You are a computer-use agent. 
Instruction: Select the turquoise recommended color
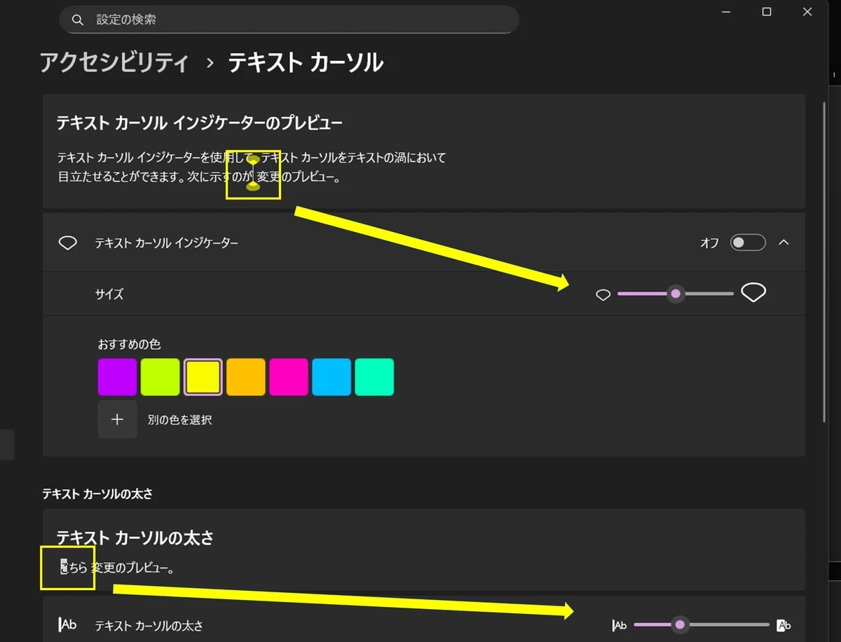(x=374, y=377)
